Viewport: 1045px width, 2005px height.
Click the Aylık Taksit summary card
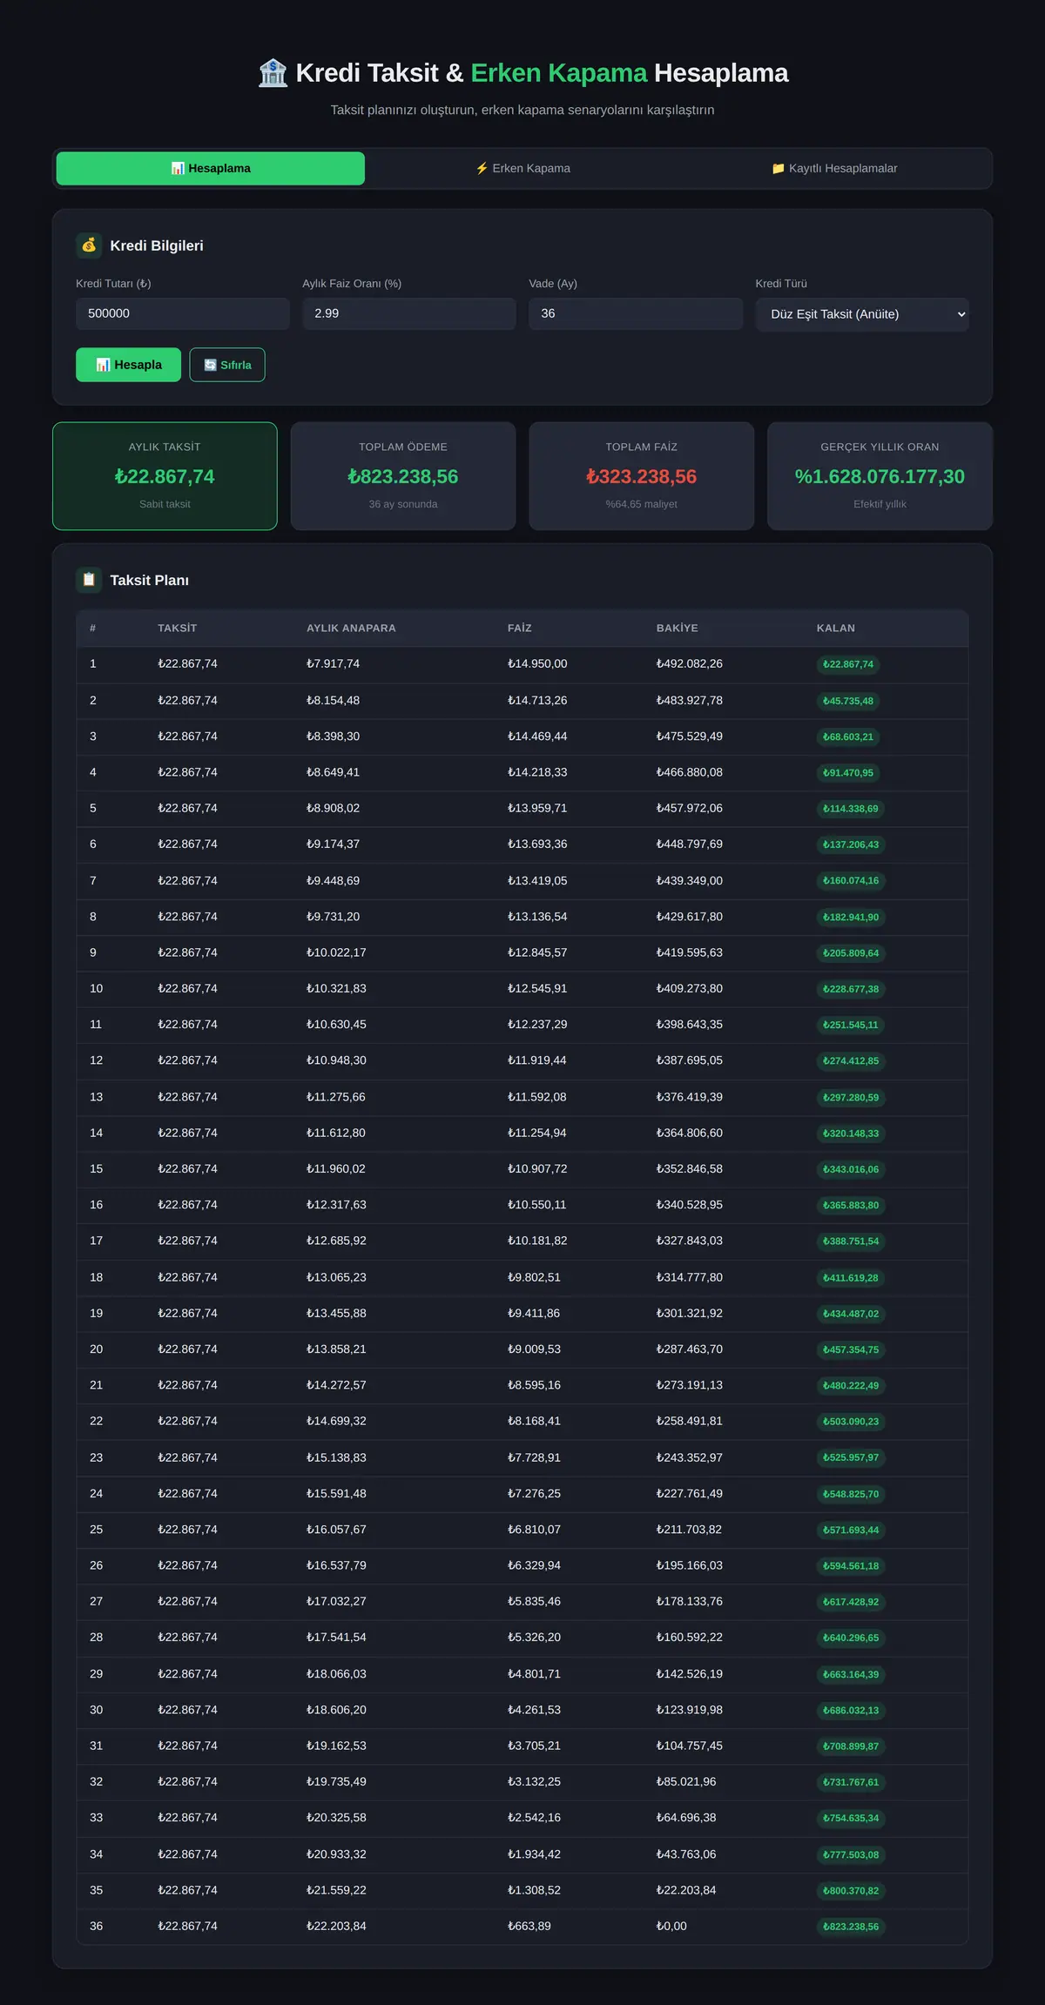pyautogui.click(x=165, y=476)
